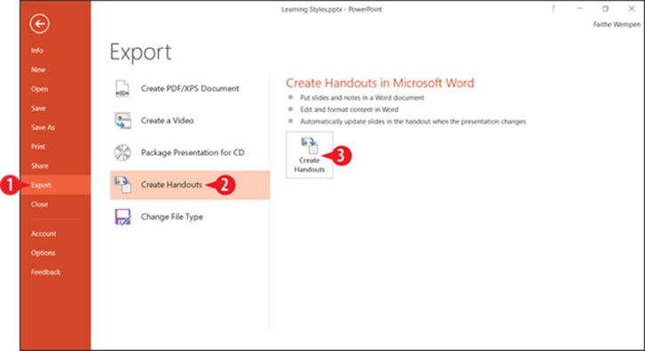Minimize the PowerPoint window
This screenshot has height=351, width=645.
[579, 9]
